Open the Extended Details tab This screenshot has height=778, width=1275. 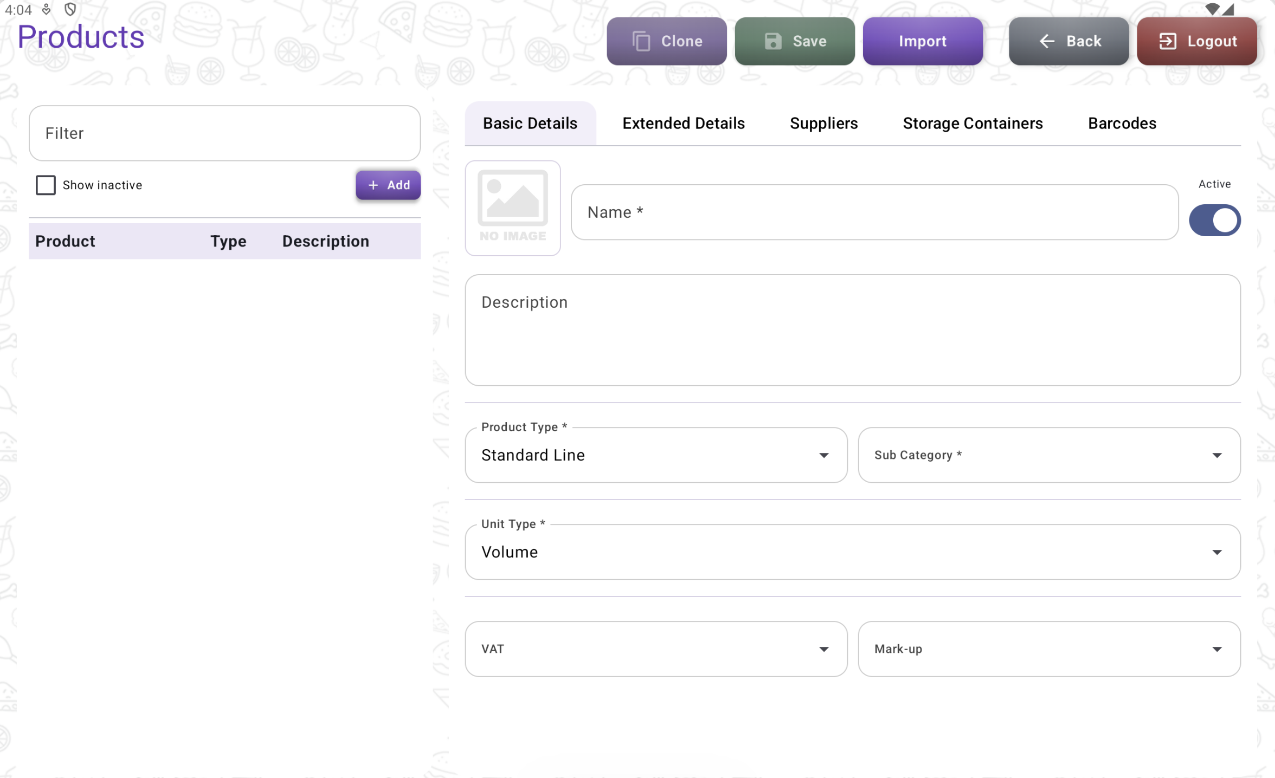(684, 124)
